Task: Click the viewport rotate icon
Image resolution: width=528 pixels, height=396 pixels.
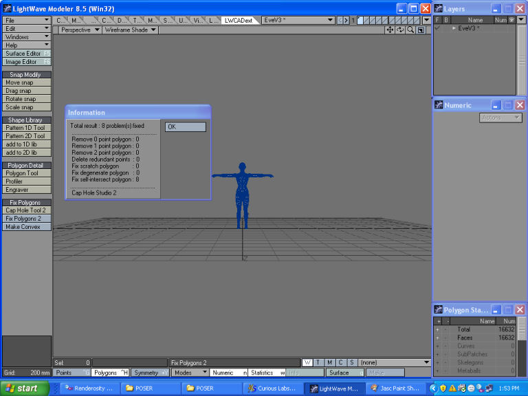Action: [x=400, y=30]
